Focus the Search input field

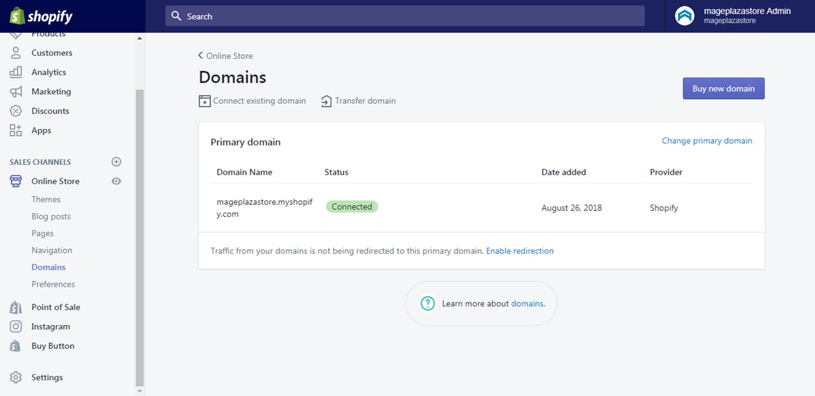click(x=405, y=16)
